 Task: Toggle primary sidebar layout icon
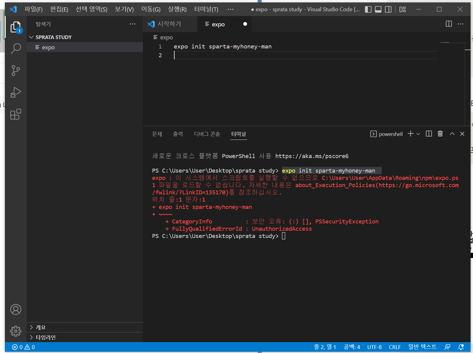click(x=368, y=9)
